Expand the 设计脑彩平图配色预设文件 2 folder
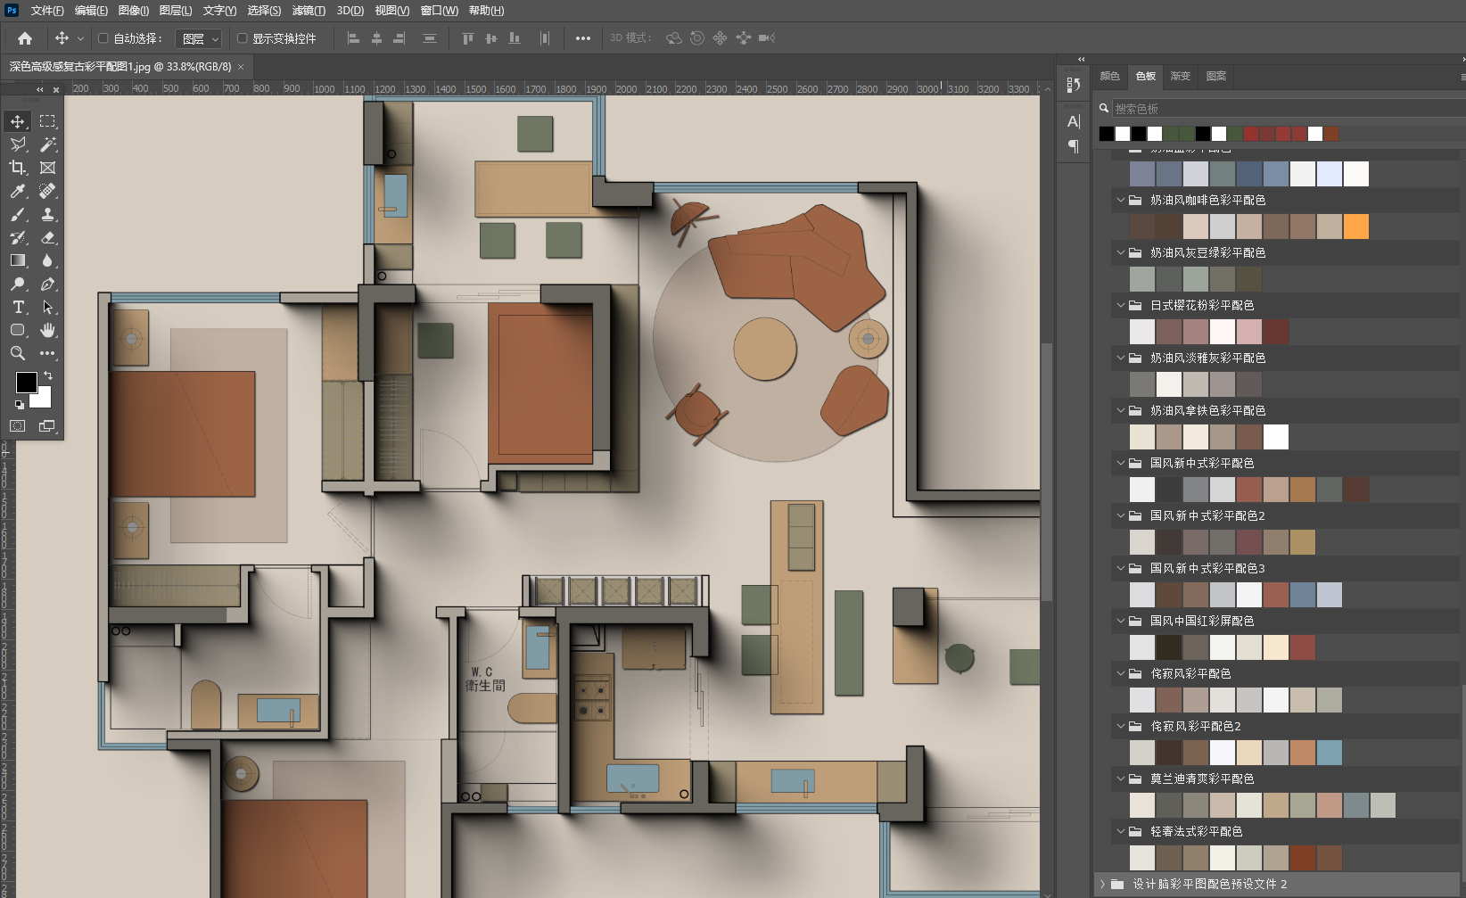The image size is (1466, 898). pos(1103,884)
